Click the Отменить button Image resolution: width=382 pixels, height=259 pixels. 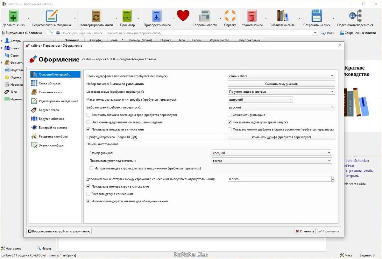click(x=305, y=231)
